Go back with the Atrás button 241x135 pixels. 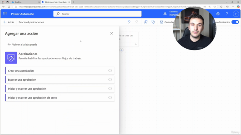click(x=9, y=22)
